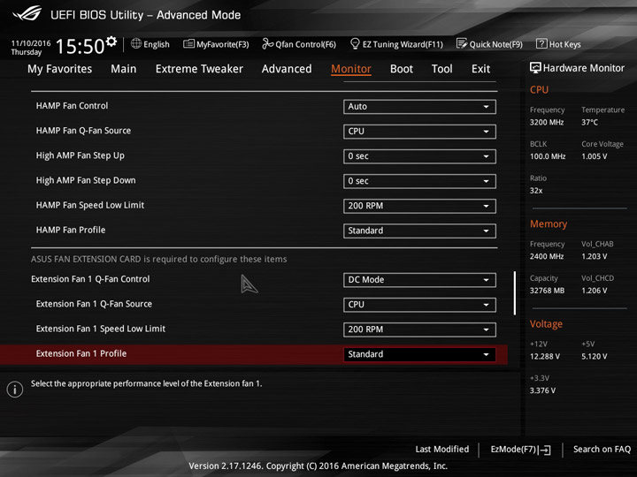Select HAMP Fan Control label

click(72, 106)
